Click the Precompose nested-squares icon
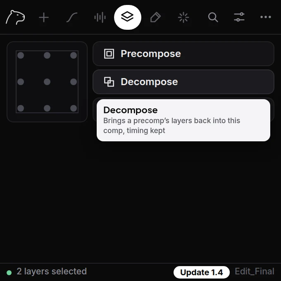 pyautogui.click(x=109, y=54)
